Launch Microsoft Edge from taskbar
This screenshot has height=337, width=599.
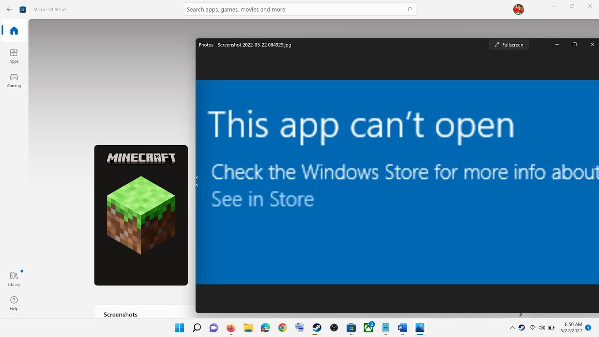click(265, 328)
